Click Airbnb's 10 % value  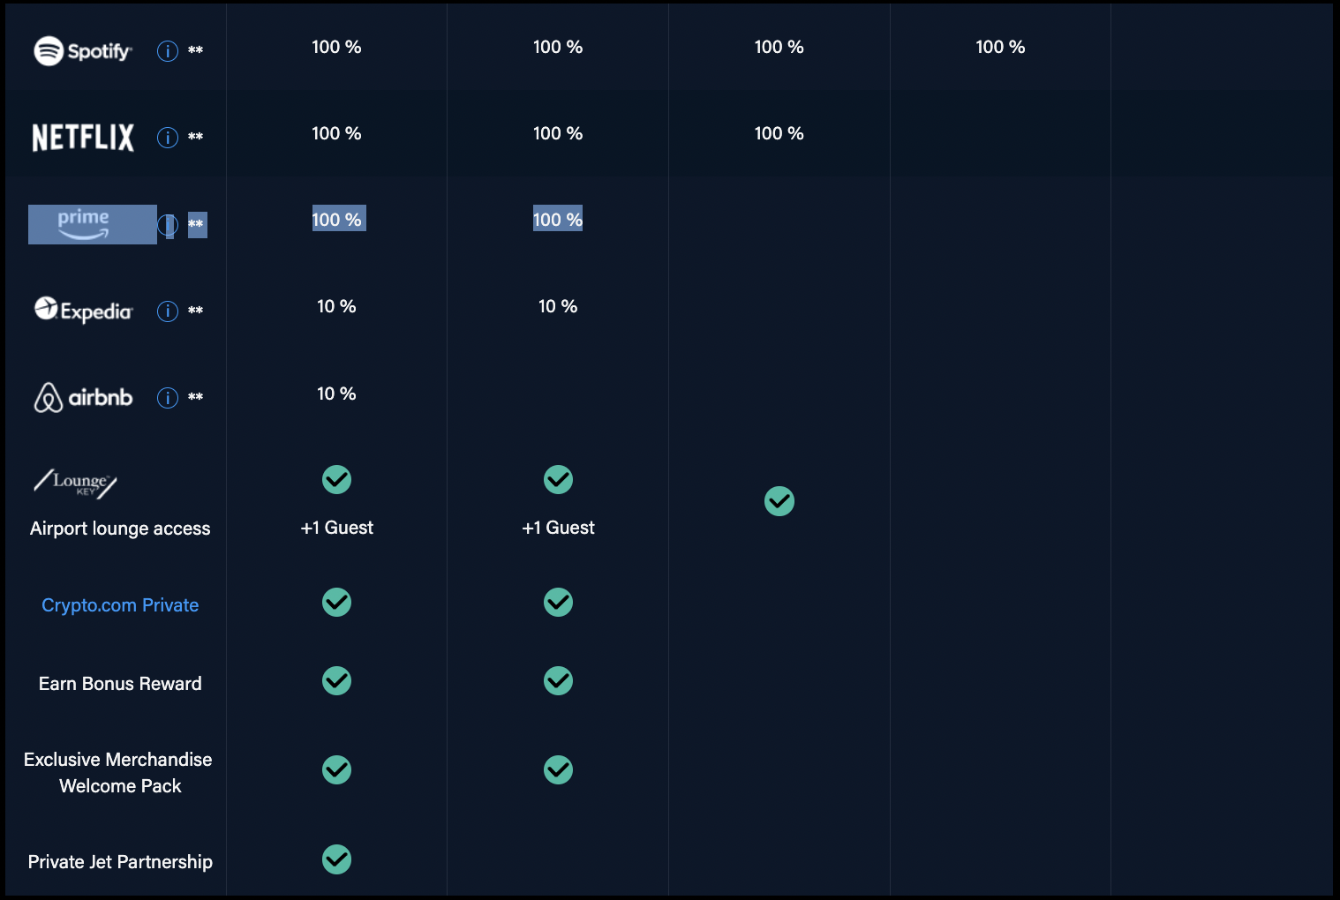pos(336,394)
